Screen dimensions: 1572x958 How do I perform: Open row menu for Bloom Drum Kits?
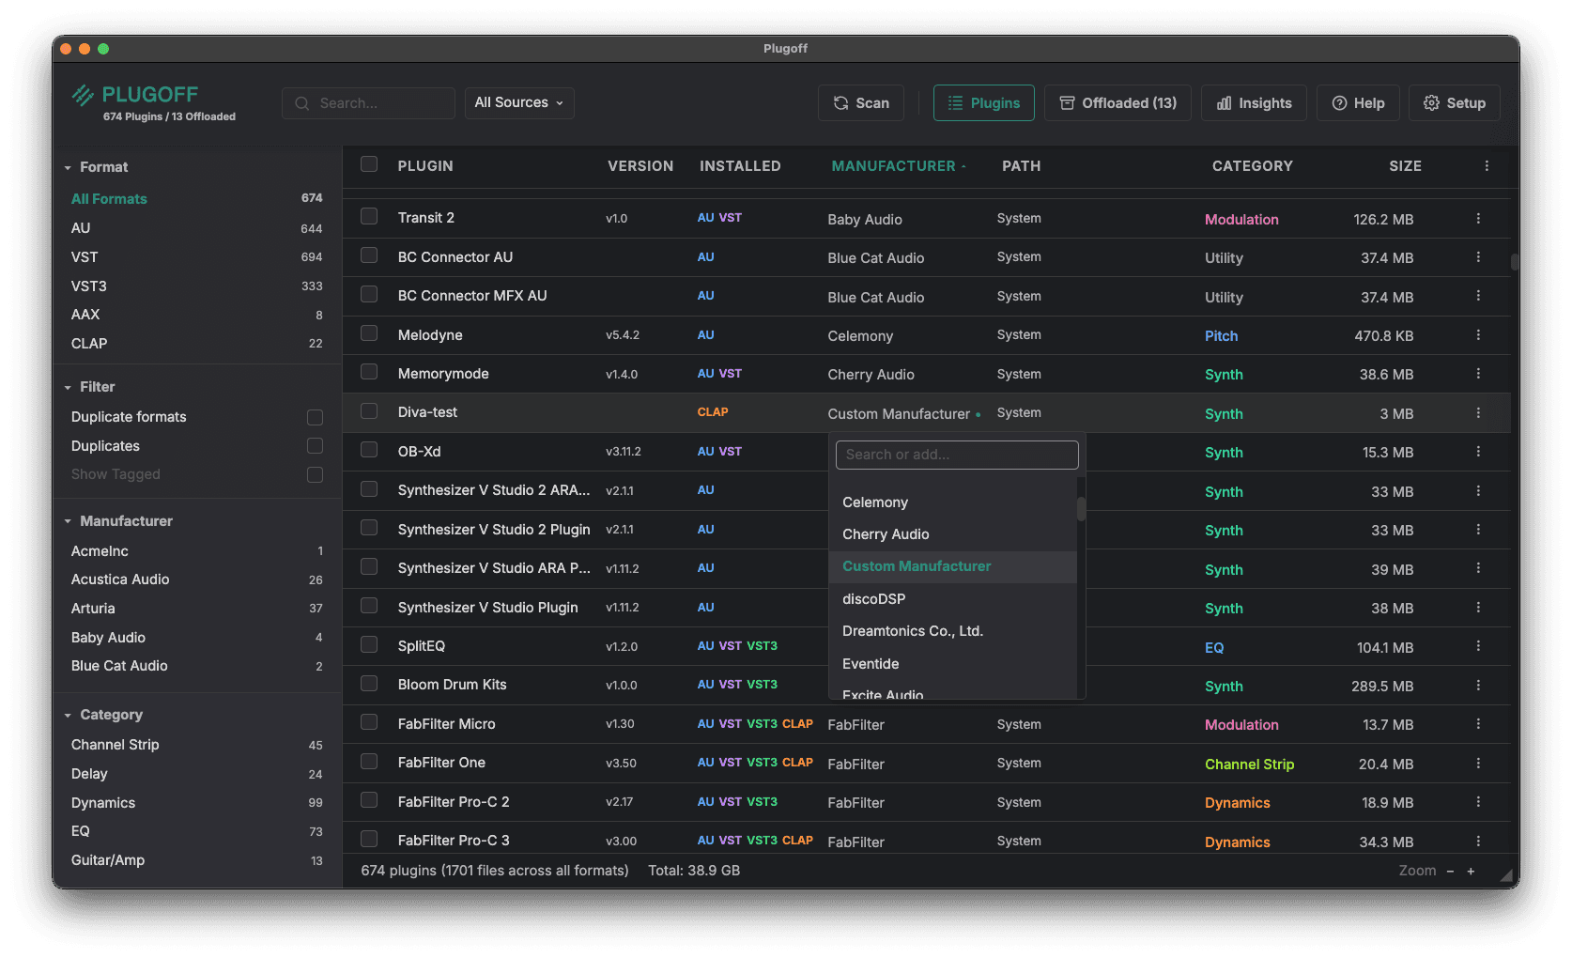pyautogui.click(x=1478, y=686)
